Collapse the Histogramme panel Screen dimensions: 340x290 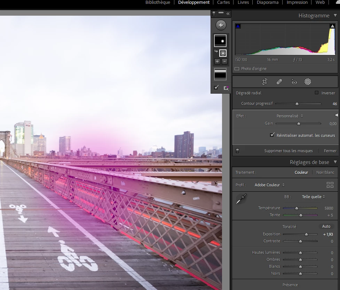pyautogui.click(x=335, y=15)
